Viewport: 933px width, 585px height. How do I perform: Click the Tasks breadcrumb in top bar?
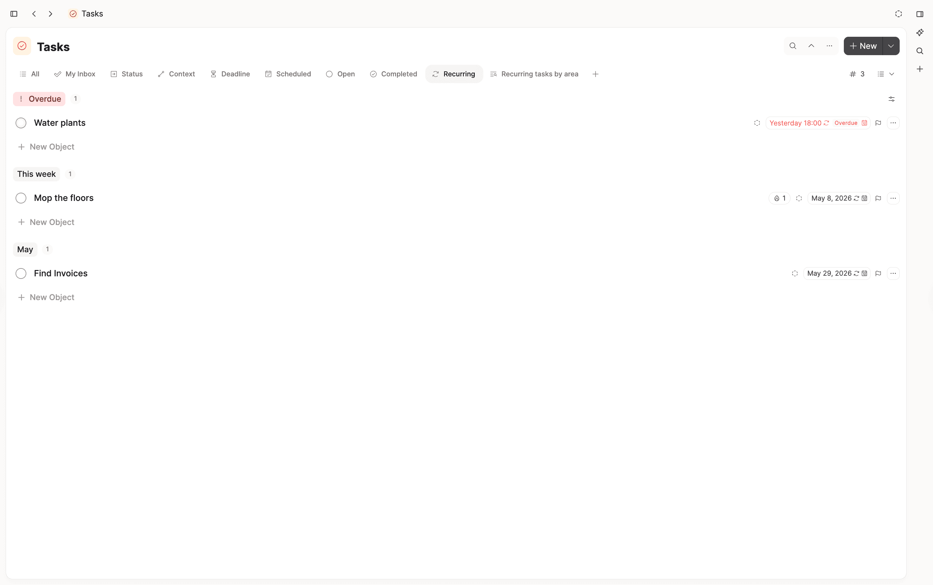86,14
